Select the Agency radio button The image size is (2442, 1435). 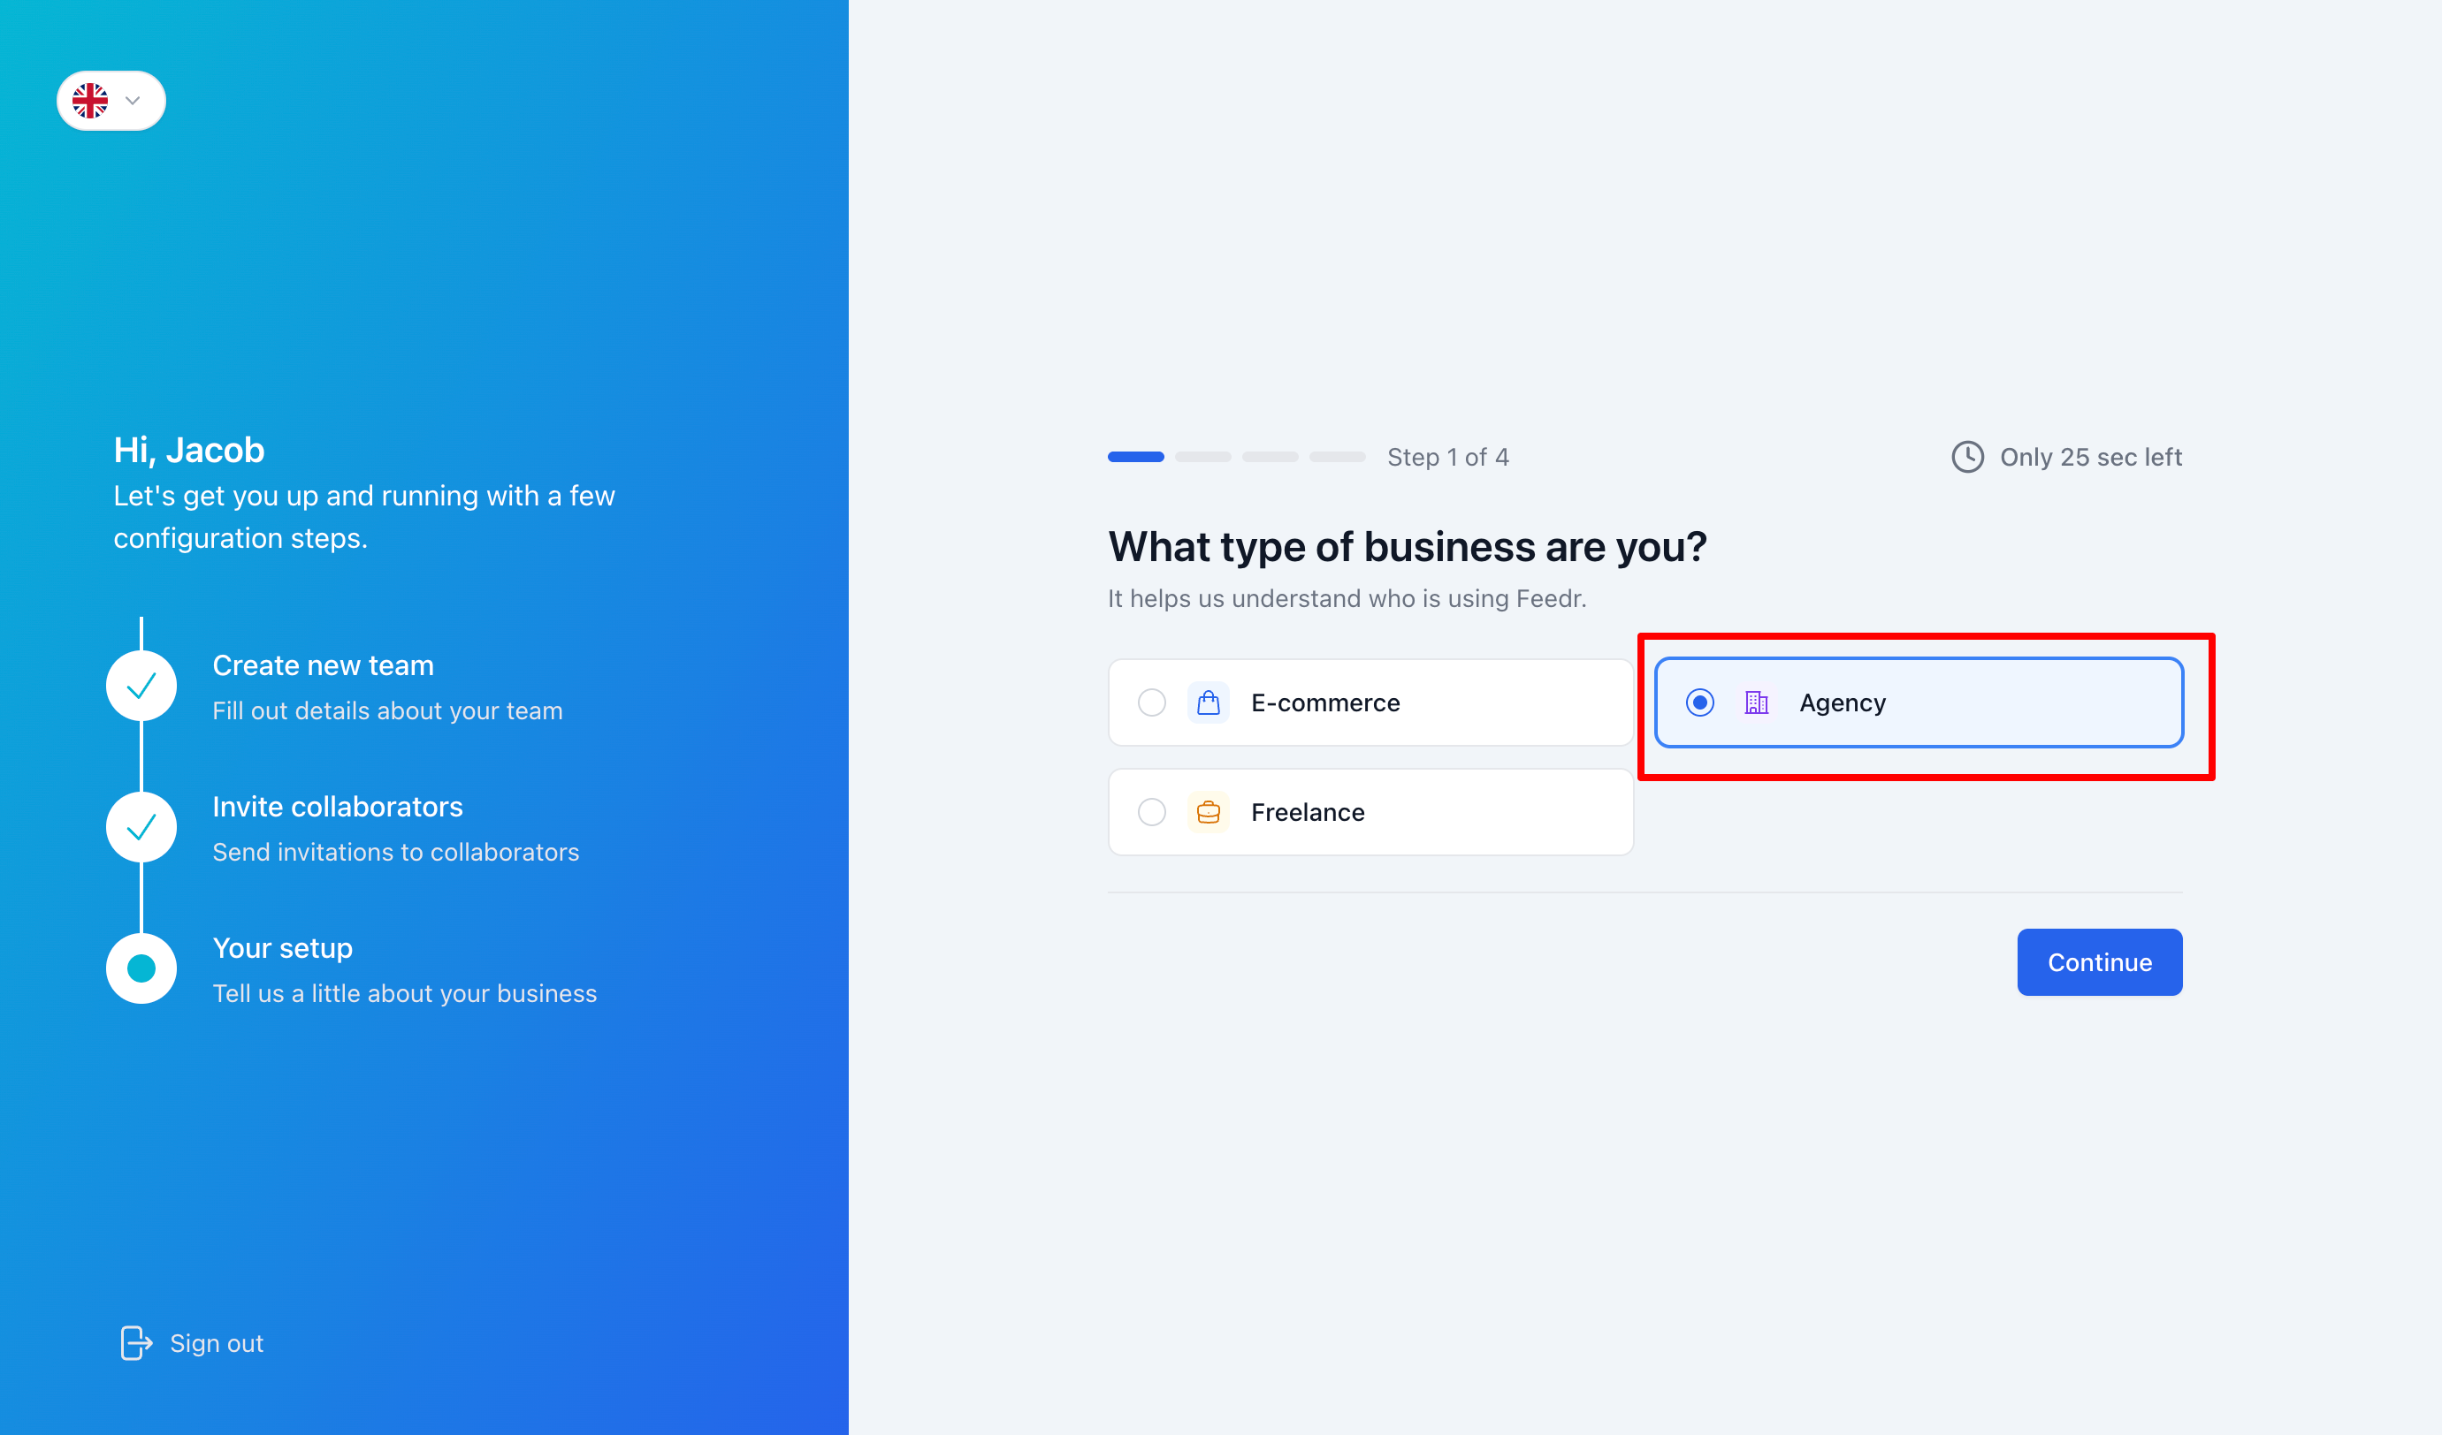tap(1698, 702)
